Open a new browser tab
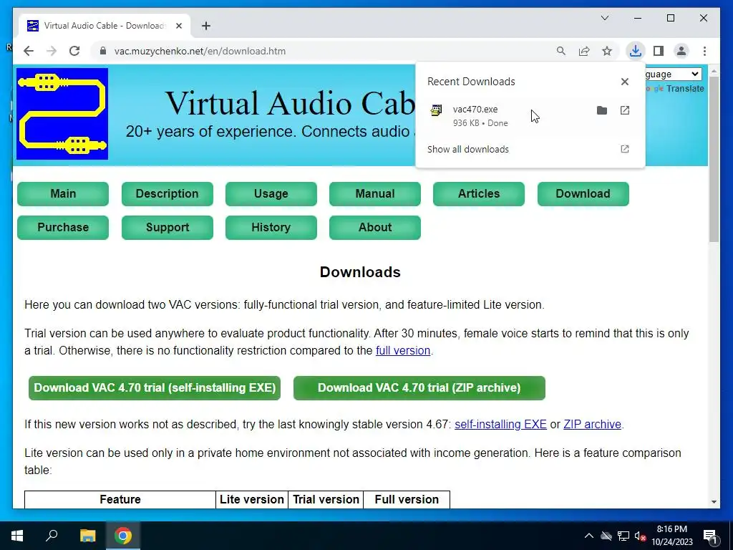This screenshot has height=550, width=733. point(206,26)
